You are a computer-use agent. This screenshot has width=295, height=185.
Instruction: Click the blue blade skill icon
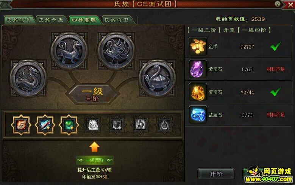point(45,125)
